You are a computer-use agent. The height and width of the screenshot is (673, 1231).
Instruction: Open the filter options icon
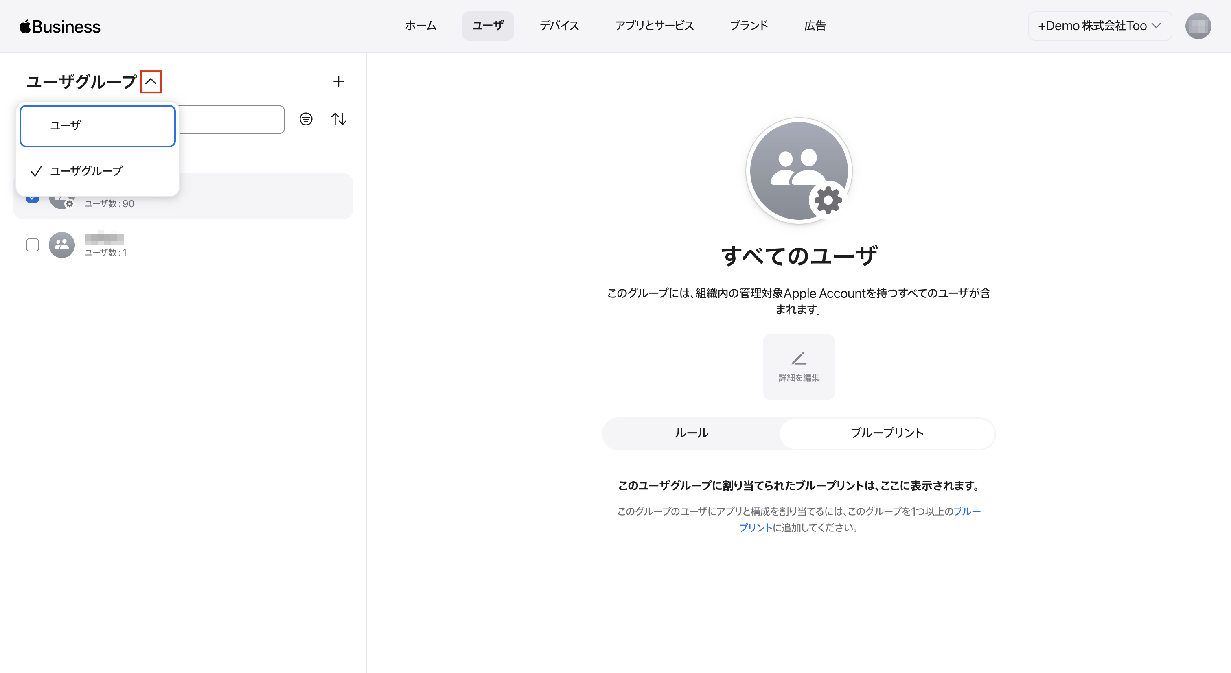306,119
